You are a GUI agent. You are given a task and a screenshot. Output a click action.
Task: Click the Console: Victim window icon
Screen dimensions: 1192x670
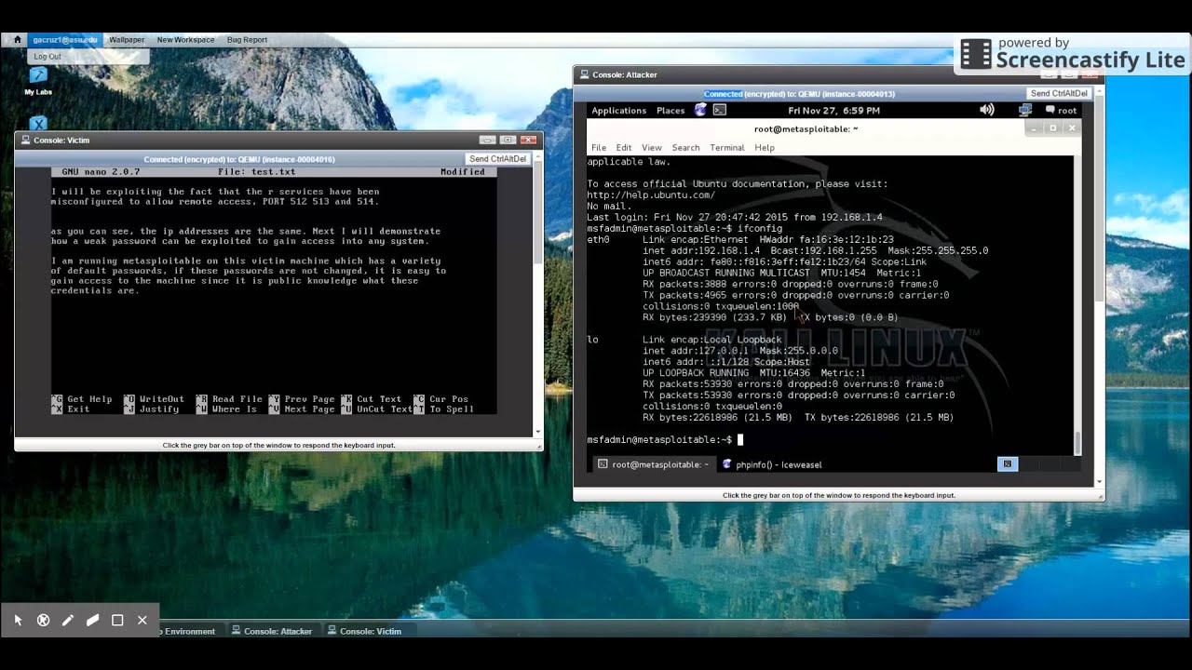25,141
